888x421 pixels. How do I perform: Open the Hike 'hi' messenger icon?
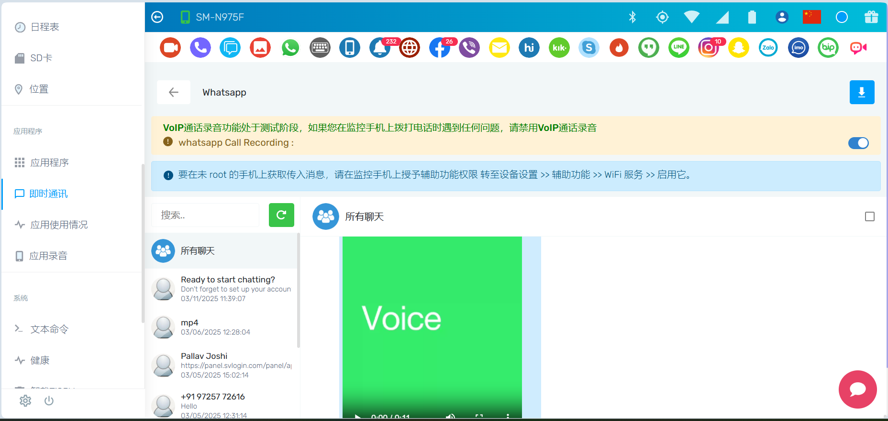tap(529, 47)
